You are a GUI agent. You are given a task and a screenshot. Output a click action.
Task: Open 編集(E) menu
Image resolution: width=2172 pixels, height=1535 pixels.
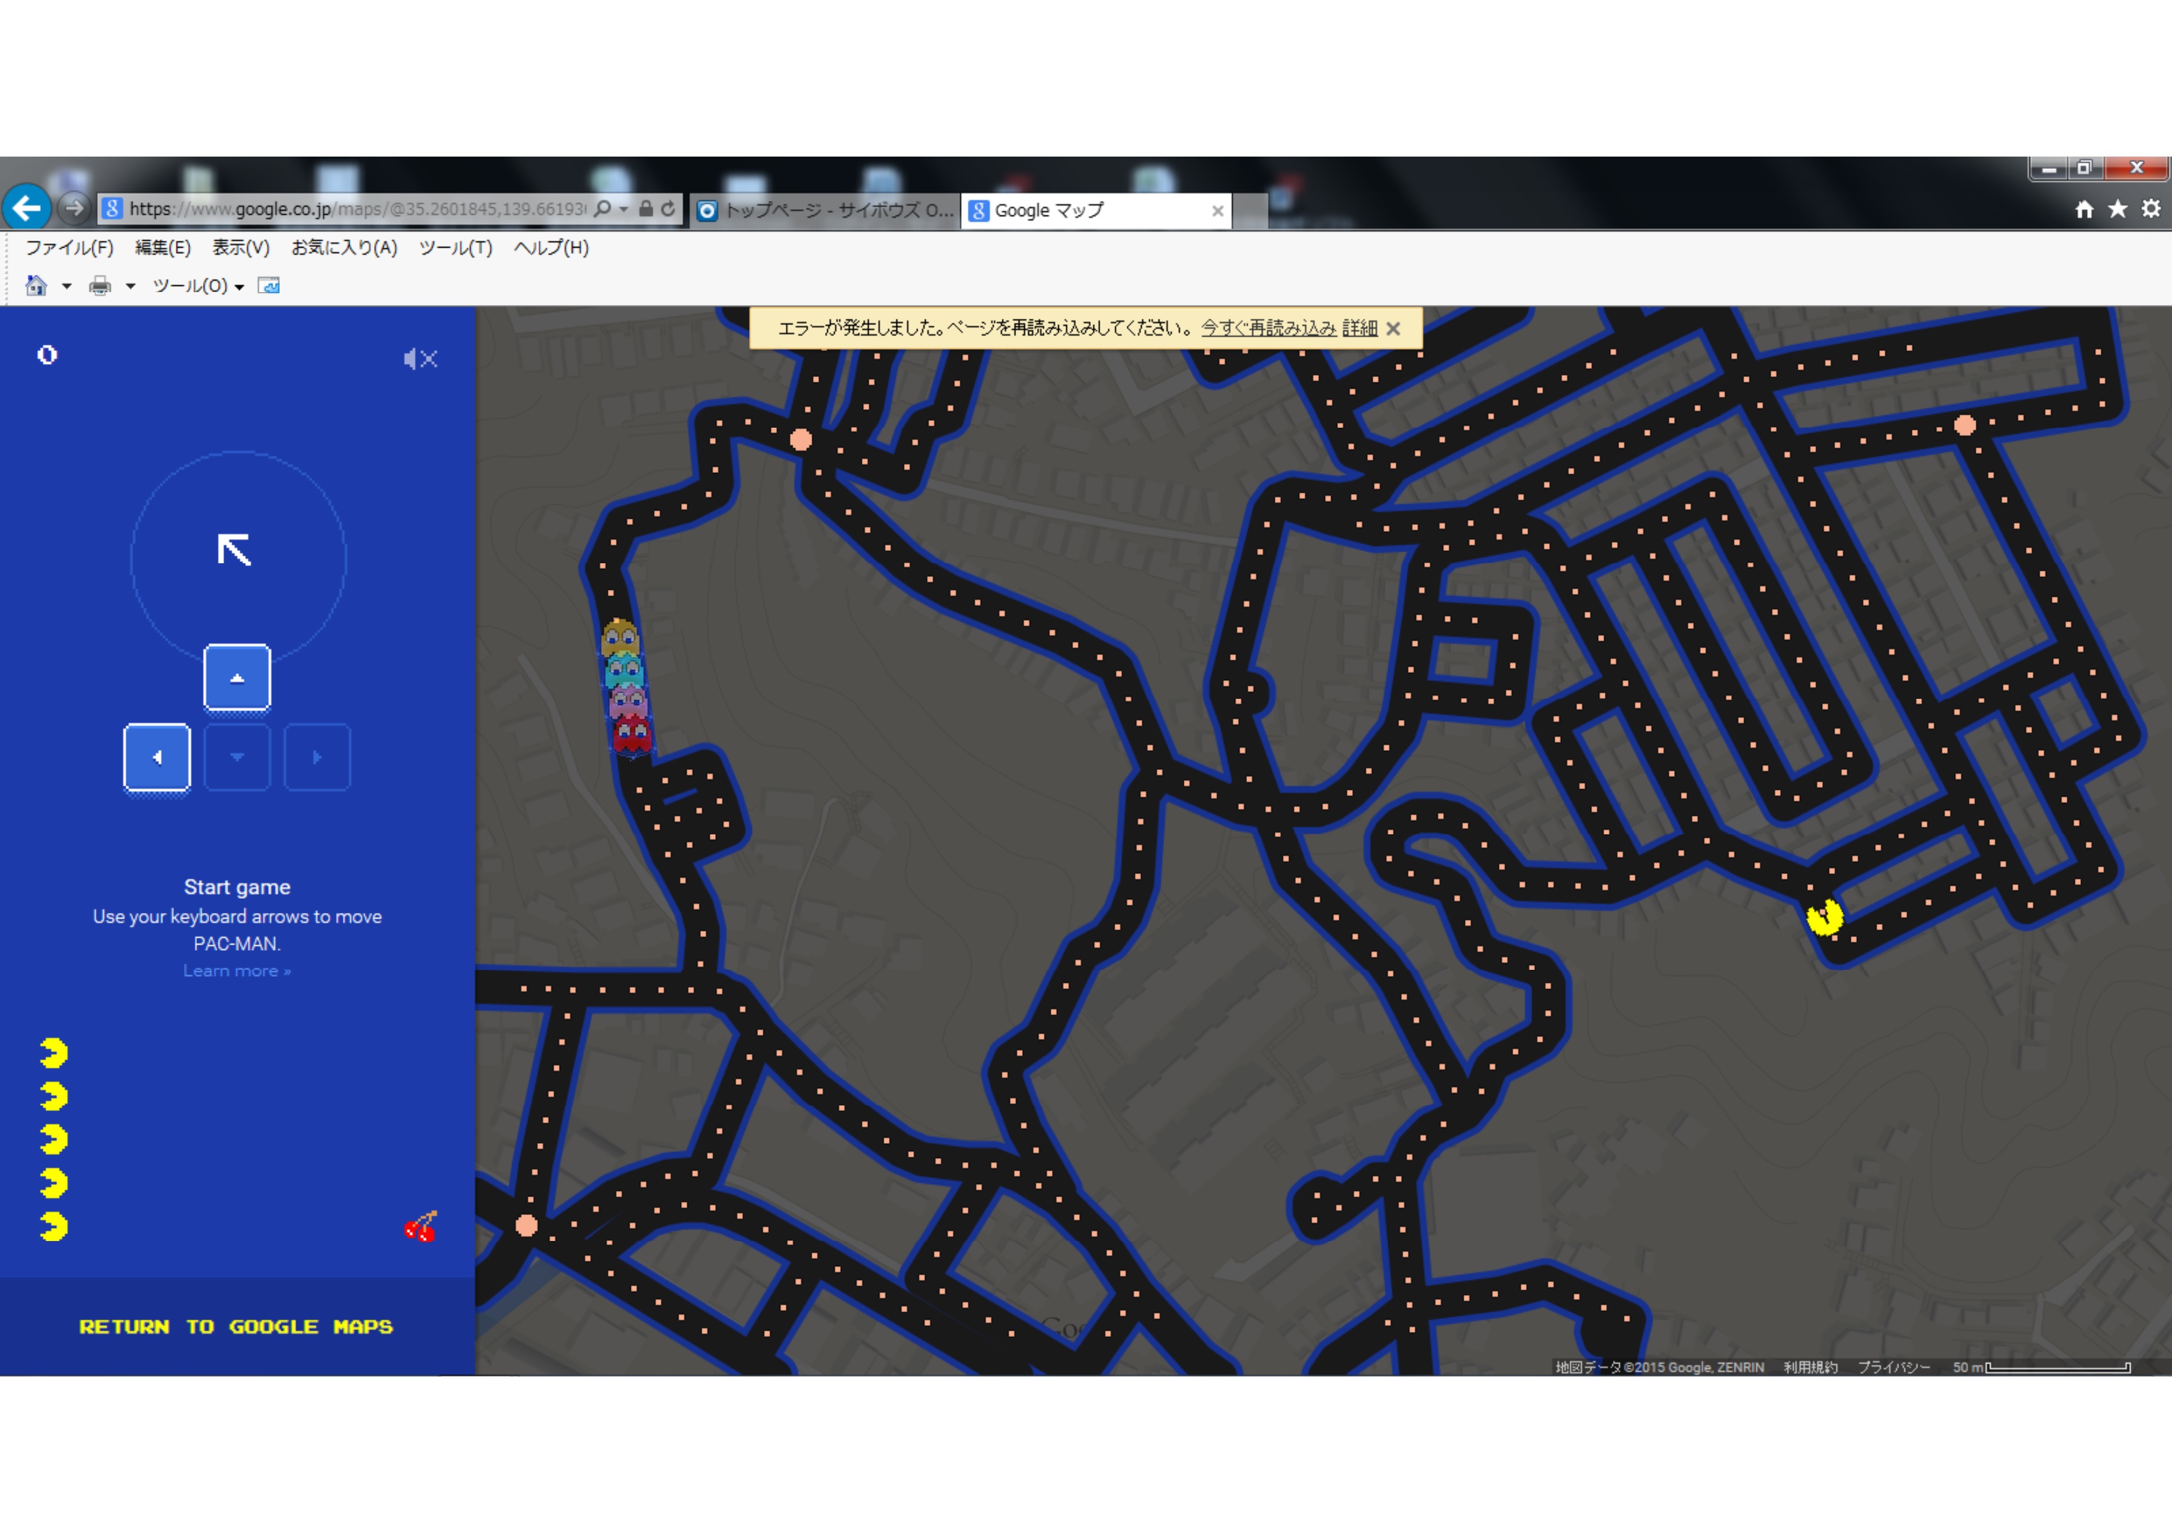163,248
